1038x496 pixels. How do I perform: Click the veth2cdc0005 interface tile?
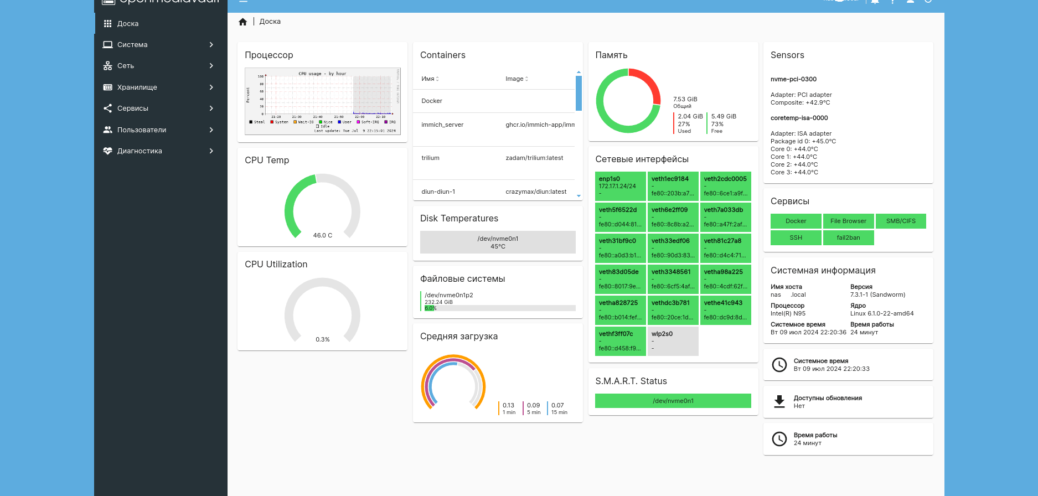(x=726, y=186)
